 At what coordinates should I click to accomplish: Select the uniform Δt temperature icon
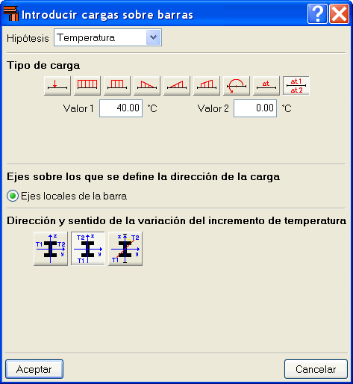(266, 86)
